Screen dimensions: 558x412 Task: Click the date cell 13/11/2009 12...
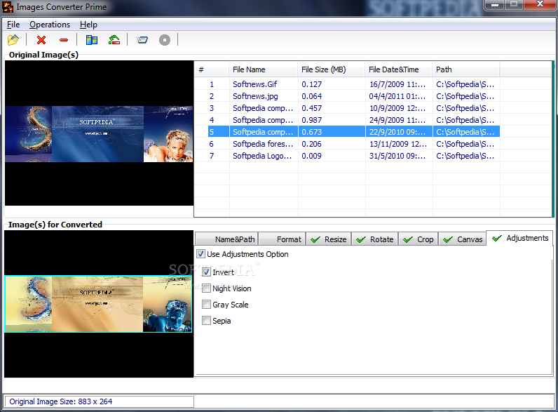coord(398,144)
